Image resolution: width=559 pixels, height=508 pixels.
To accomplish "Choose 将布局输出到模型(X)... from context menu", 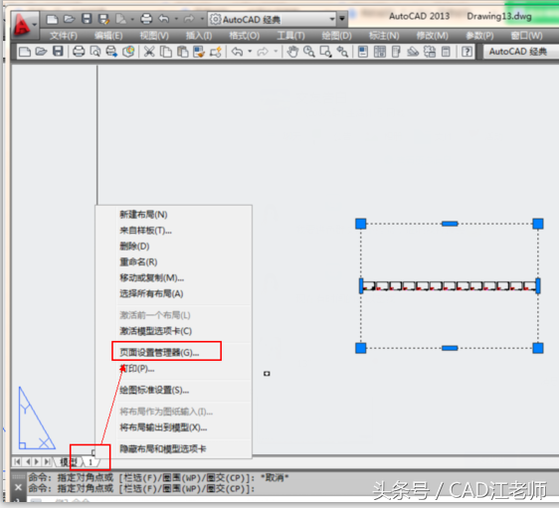I will tap(163, 427).
